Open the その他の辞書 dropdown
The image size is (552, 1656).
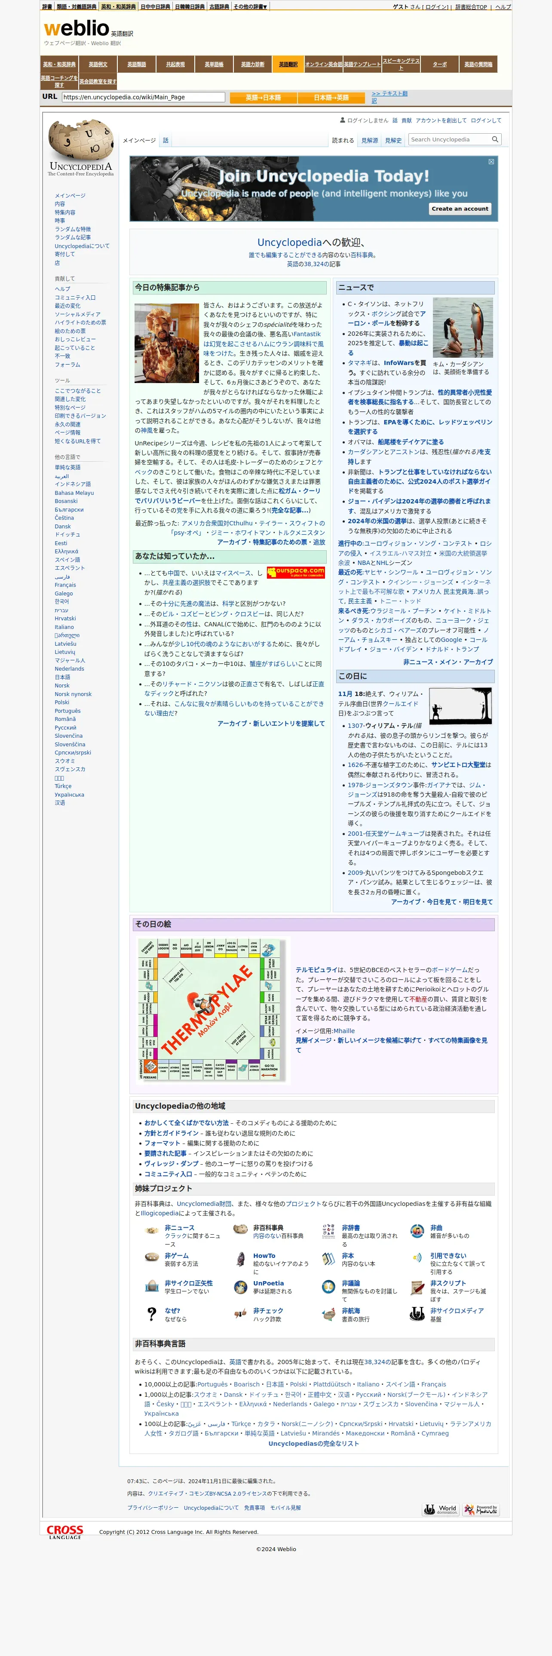[250, 6]
